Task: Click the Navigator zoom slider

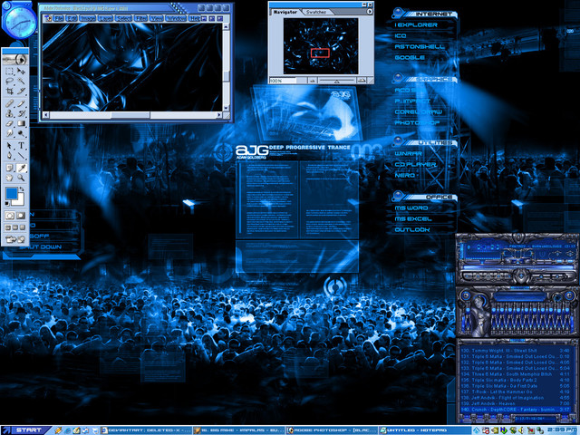Action: [x=336, y=81]
